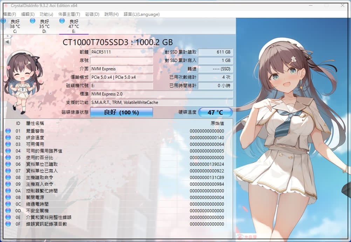Click the blue status orb for drive E:
Image resolution: width=351 pixels, height=242 pixels.
[62, 21]
